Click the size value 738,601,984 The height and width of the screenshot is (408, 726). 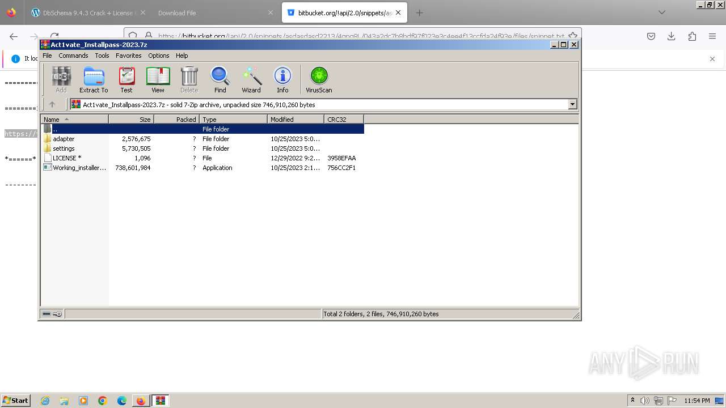click(x=133, y=168)
